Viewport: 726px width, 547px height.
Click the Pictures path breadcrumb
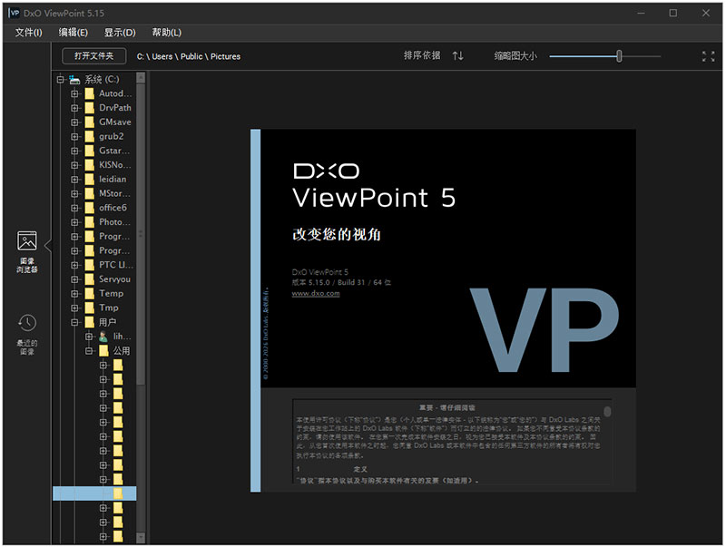pos(225,56)
